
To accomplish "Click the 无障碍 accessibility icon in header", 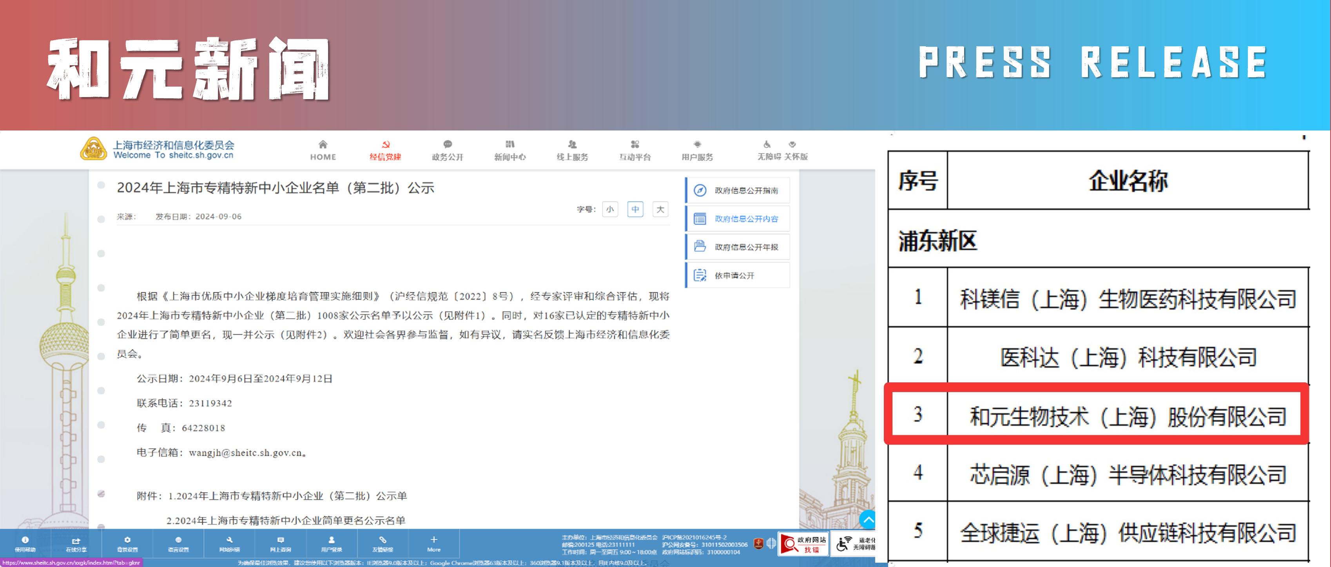I will [767, 145].
